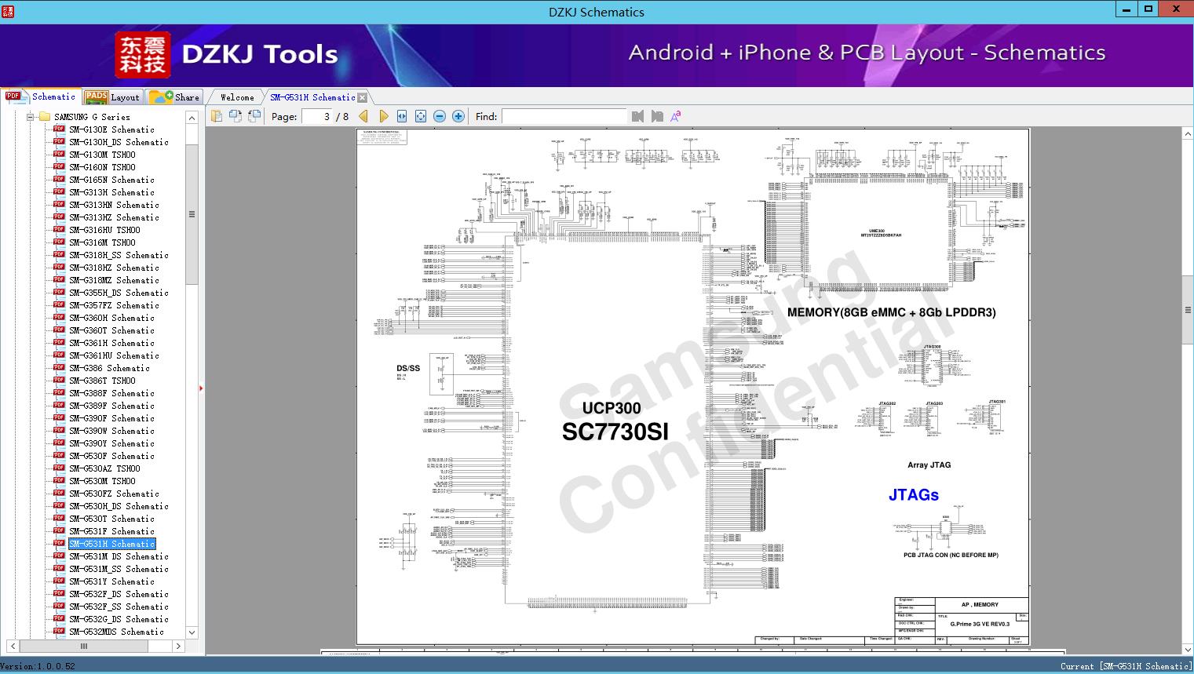Viewport: 1194px width, 674px height.
Task: Choose SM-G360T Schematic in the list
Action: (111, 330)
